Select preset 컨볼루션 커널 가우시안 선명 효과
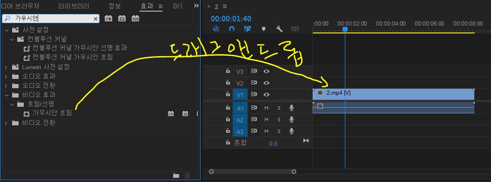This screenshot has height=182, width=491. [x=80, y=48]
